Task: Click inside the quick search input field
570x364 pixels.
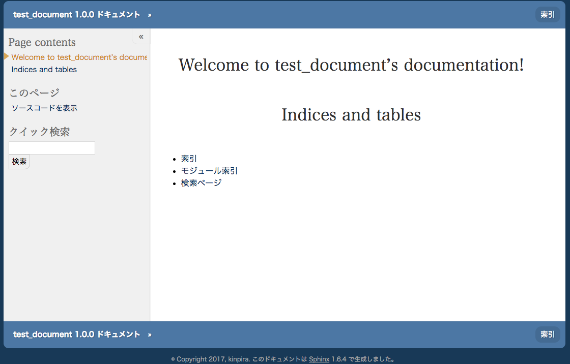Action: click(x=51, y=147)
